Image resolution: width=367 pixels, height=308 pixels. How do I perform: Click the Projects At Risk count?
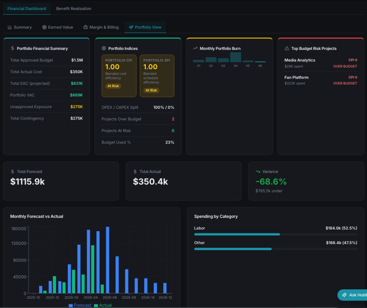tap(173, 131)
